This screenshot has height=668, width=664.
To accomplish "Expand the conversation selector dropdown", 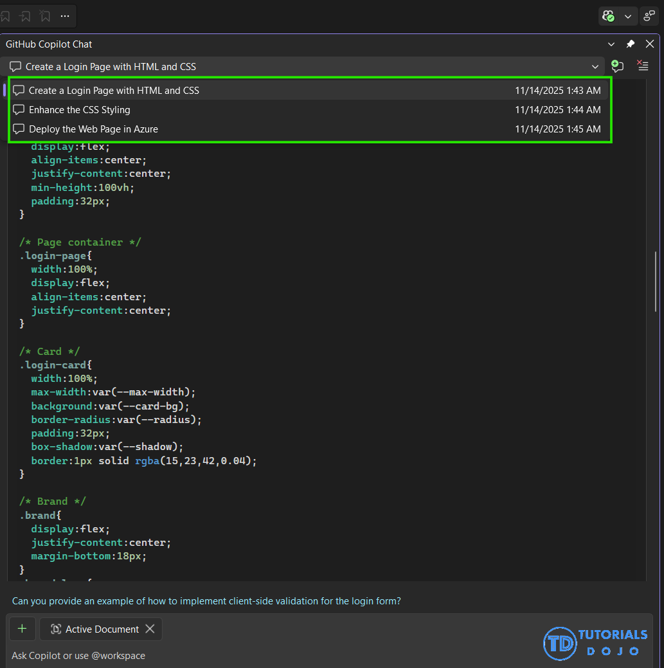I will click(595, 66).
